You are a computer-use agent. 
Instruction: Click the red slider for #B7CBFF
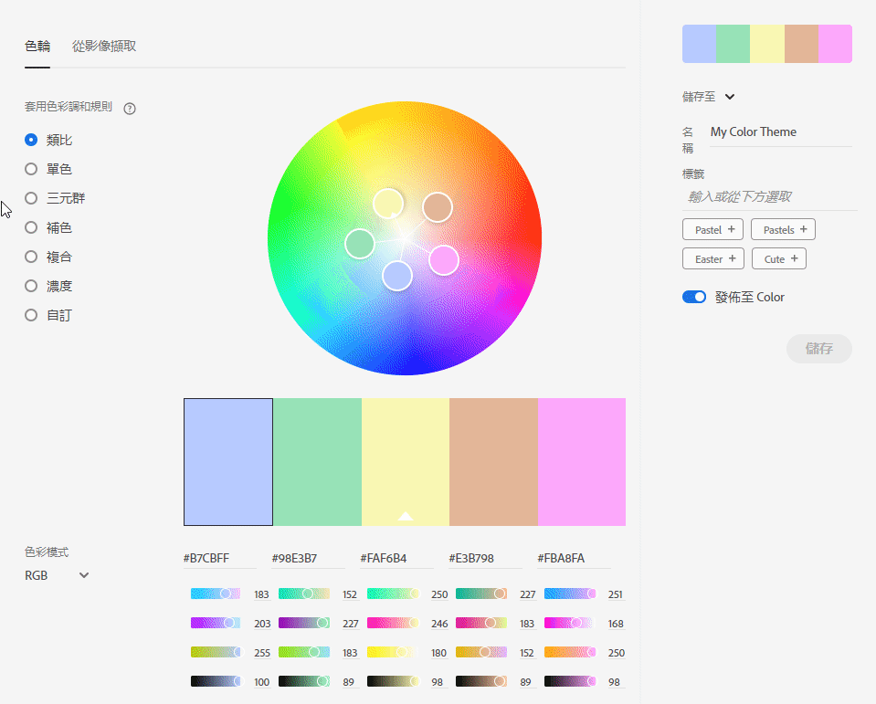coord(216,594)
